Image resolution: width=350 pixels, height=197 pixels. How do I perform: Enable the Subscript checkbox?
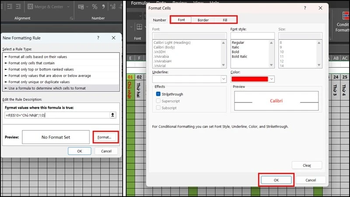point(158,108)
